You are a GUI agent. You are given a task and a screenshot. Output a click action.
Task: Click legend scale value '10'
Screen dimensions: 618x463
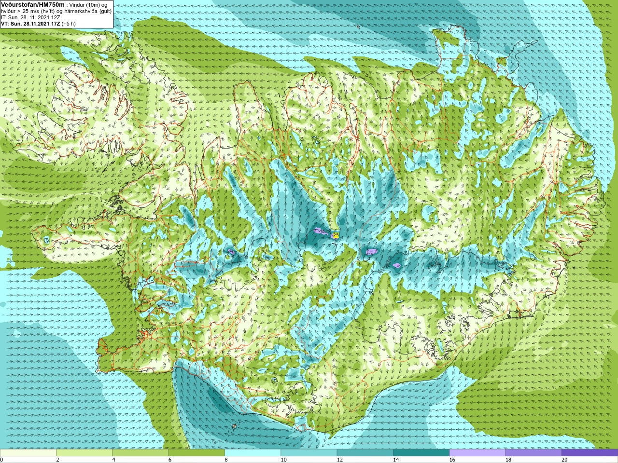click(283, 460)
